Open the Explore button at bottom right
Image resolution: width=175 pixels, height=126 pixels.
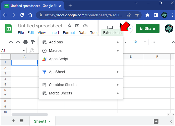pyautogui.click(x=156, y=121)
